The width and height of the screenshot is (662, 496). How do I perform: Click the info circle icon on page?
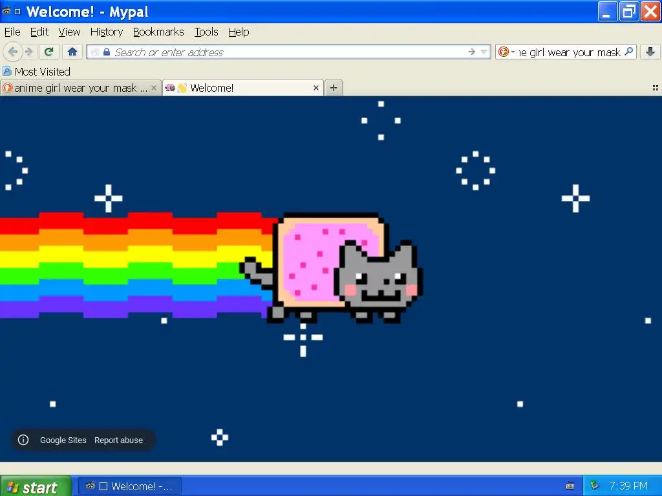coord(23,440)
